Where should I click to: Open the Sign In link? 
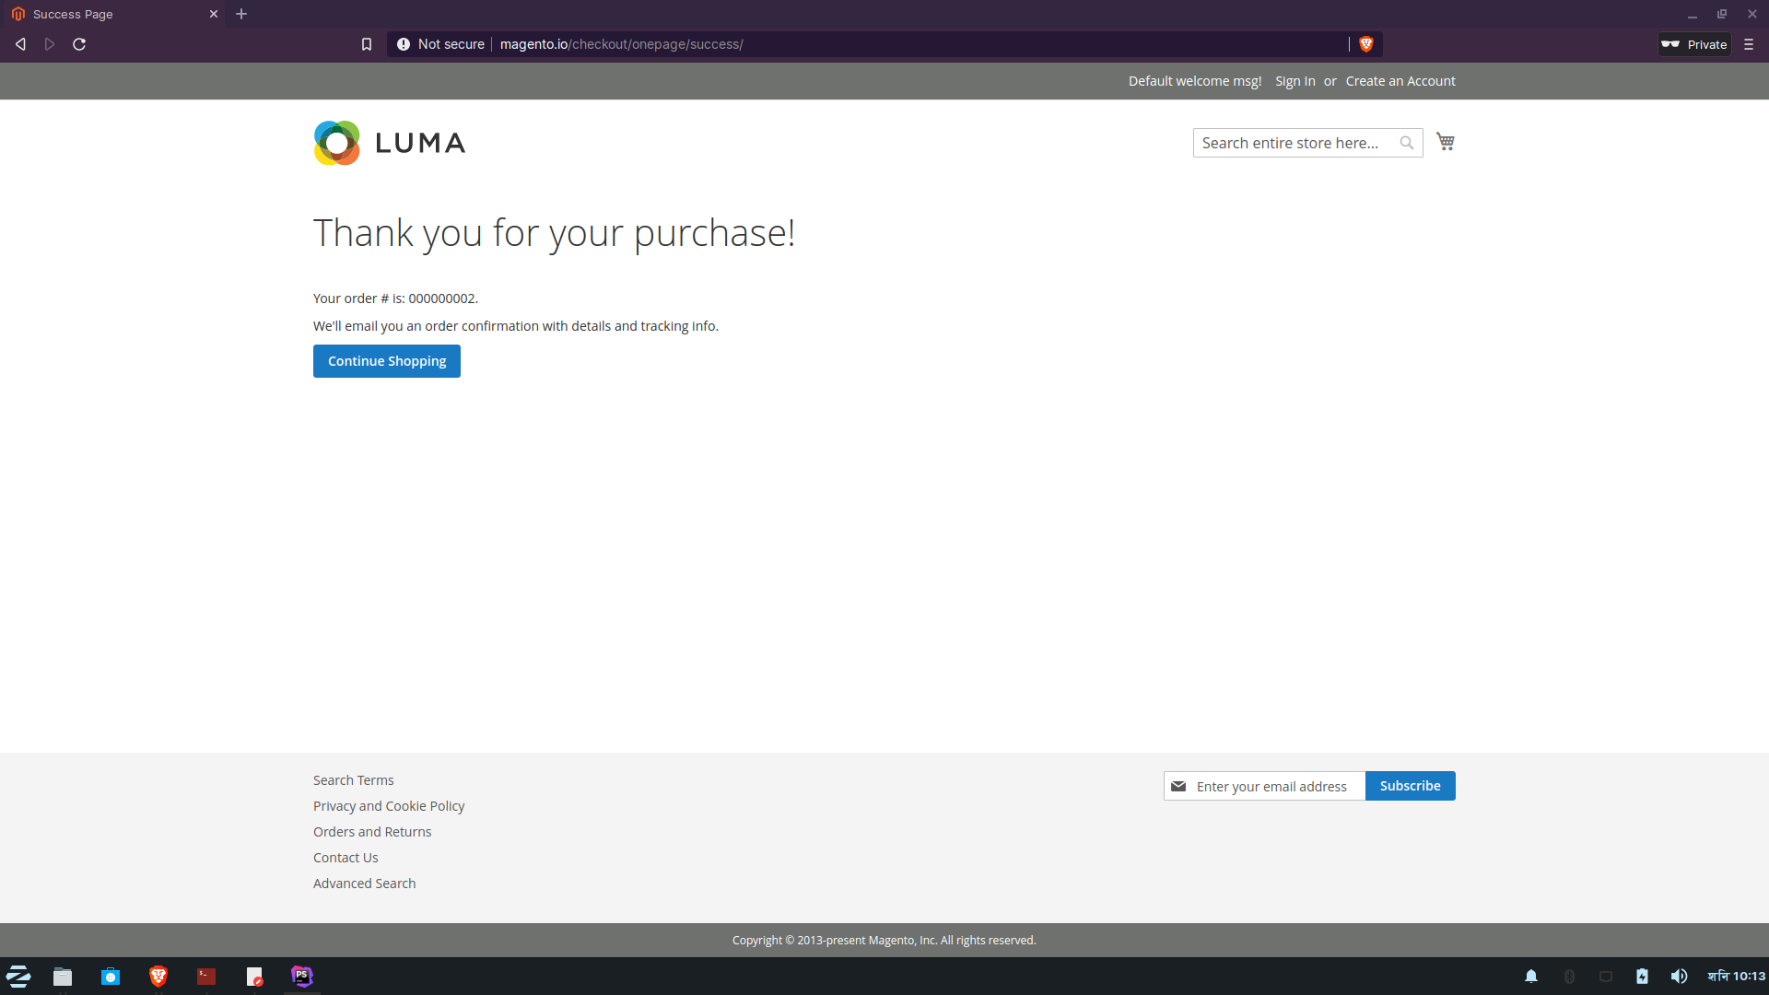tap(1295, 81)
